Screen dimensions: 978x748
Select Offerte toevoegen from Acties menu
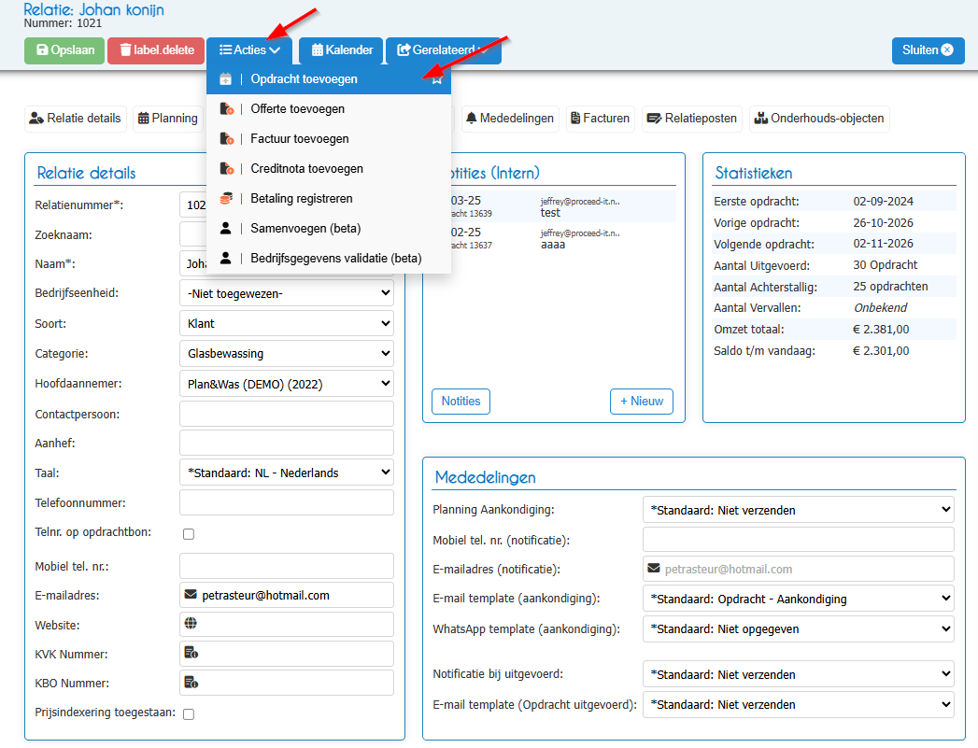click(x=329, y=109)
